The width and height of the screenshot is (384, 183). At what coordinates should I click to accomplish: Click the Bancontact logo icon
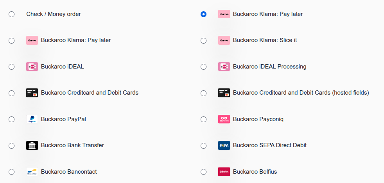(32, 172)
